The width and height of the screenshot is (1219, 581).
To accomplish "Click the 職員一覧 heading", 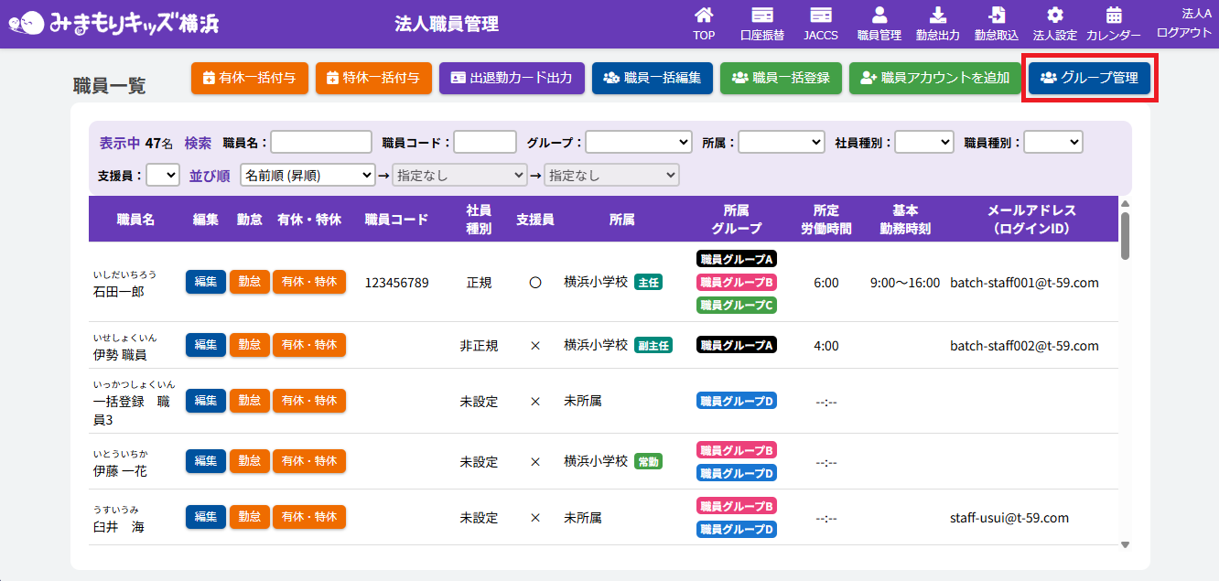I will 109,86.
